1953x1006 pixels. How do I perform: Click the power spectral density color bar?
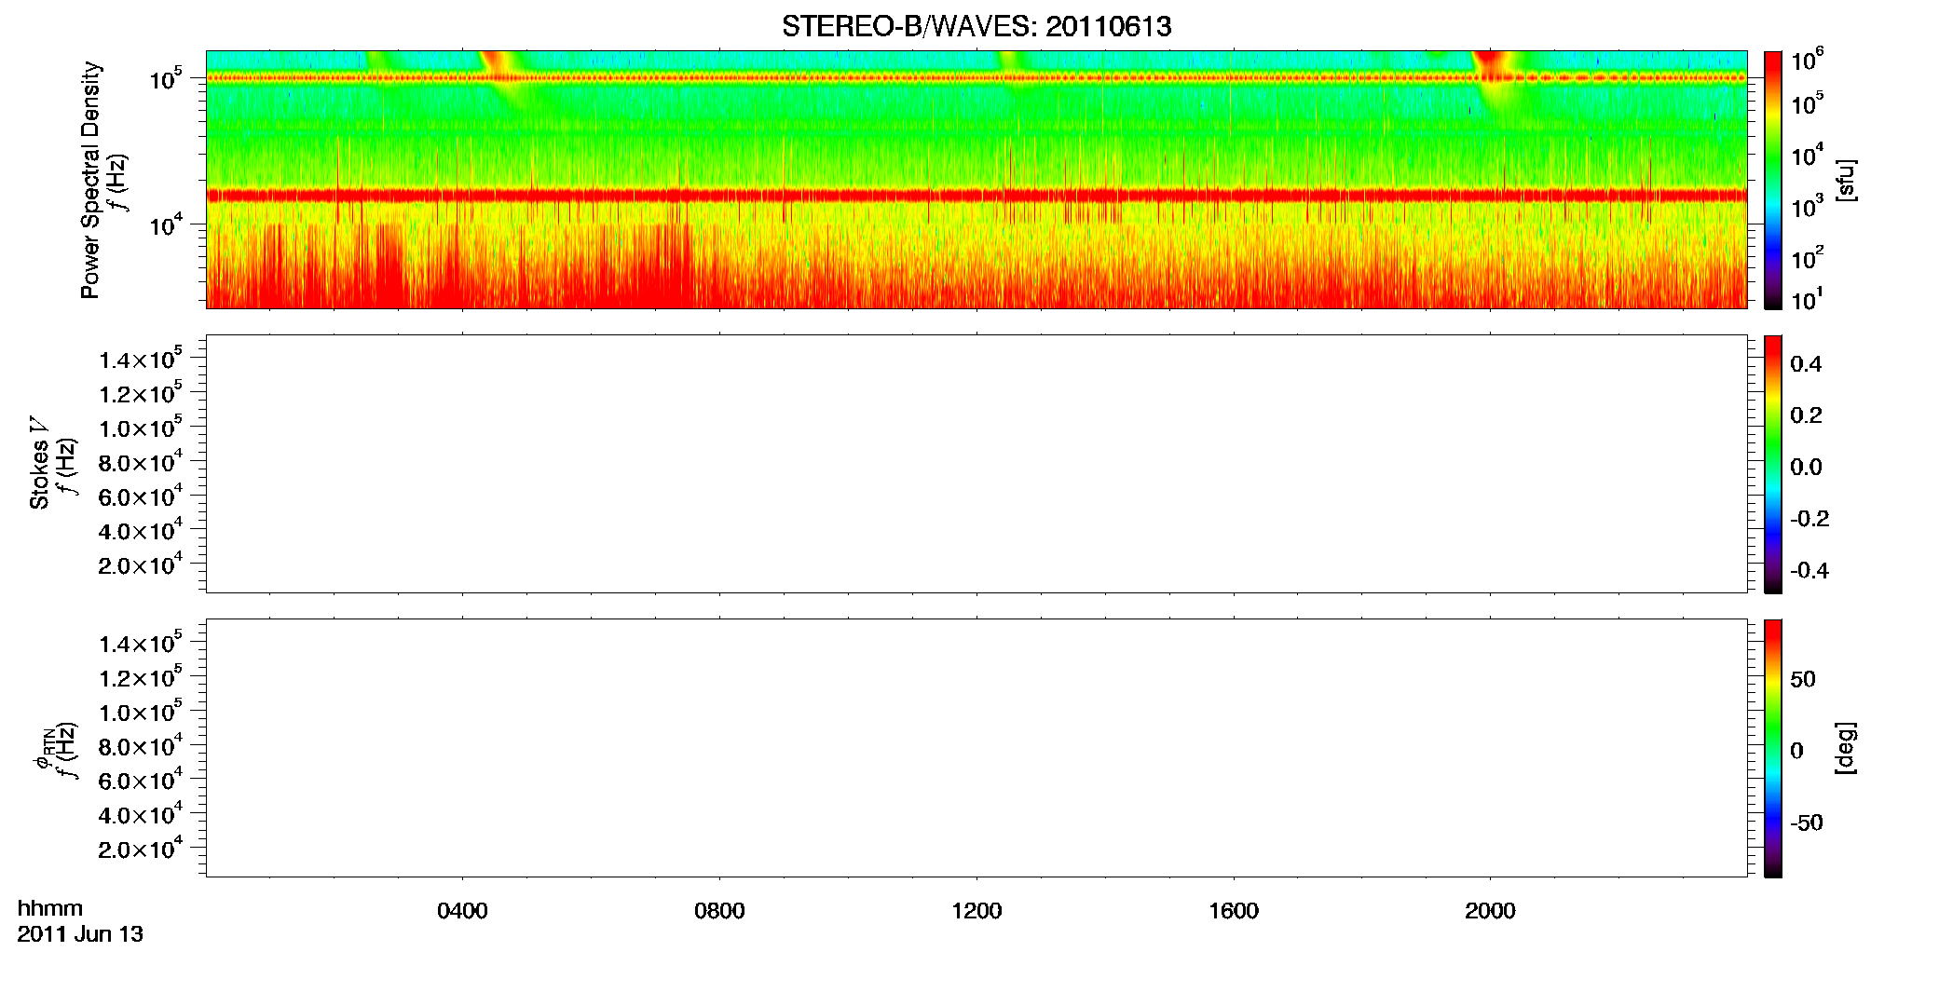click(1772, 180)
